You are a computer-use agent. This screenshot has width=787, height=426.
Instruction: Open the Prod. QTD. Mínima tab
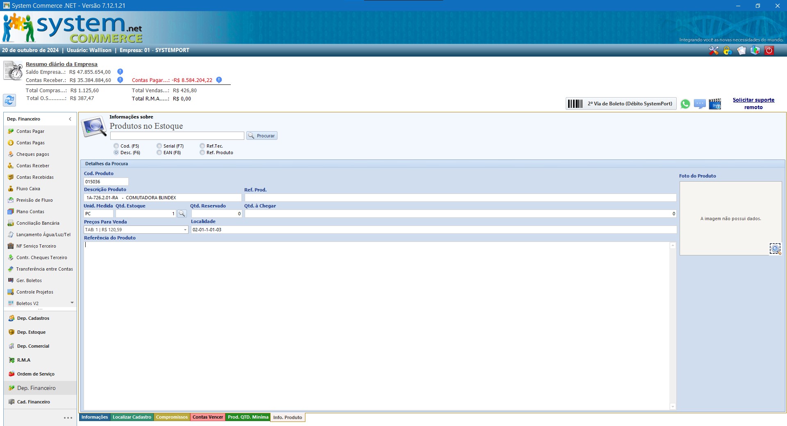coord(248,417)
